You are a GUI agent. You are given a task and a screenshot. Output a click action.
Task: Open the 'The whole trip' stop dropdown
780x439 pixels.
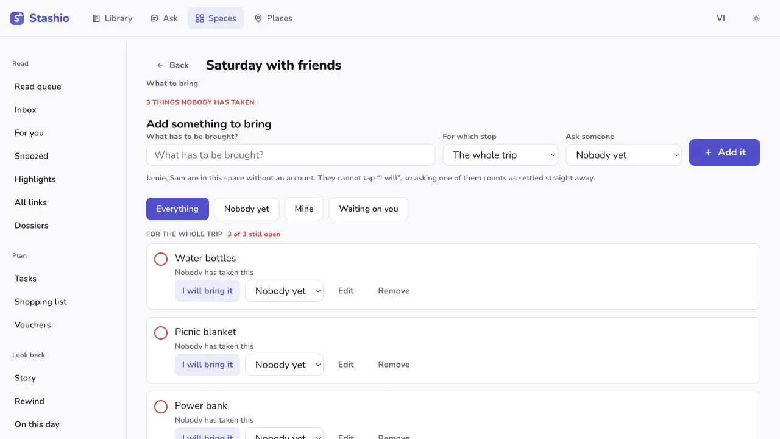click(500, 155)
